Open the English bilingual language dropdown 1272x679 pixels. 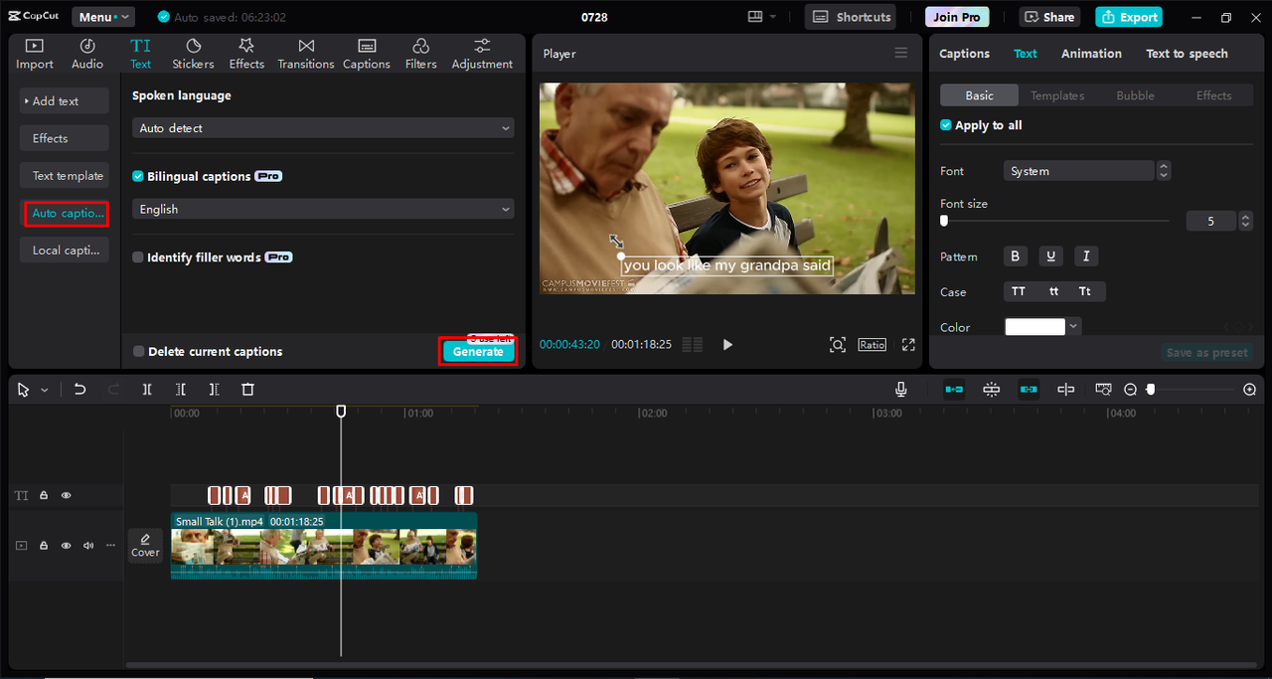tap(323, 210)
